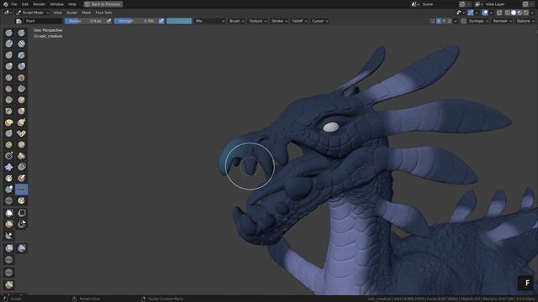The height and width of the screenshot is (302, 538).
Task: Expand the Cursor settings dropdown
Action: (319, 21)
